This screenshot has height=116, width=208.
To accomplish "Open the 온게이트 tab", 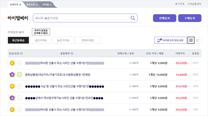I will pyautogui.click(x=15, y=5).
